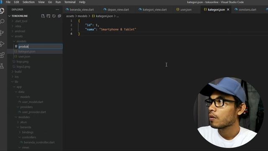This screenshot has width=268, height=151.
Task: Click the New File icon in Explorer
Action: tap(43, 16)
